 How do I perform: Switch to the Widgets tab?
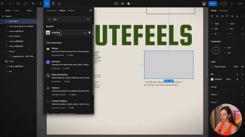coord(71,11)
